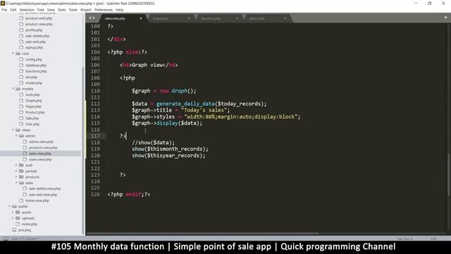Collapse the sales folder
This screenshot has width=451, height=254.
click(x=16, y=183)
